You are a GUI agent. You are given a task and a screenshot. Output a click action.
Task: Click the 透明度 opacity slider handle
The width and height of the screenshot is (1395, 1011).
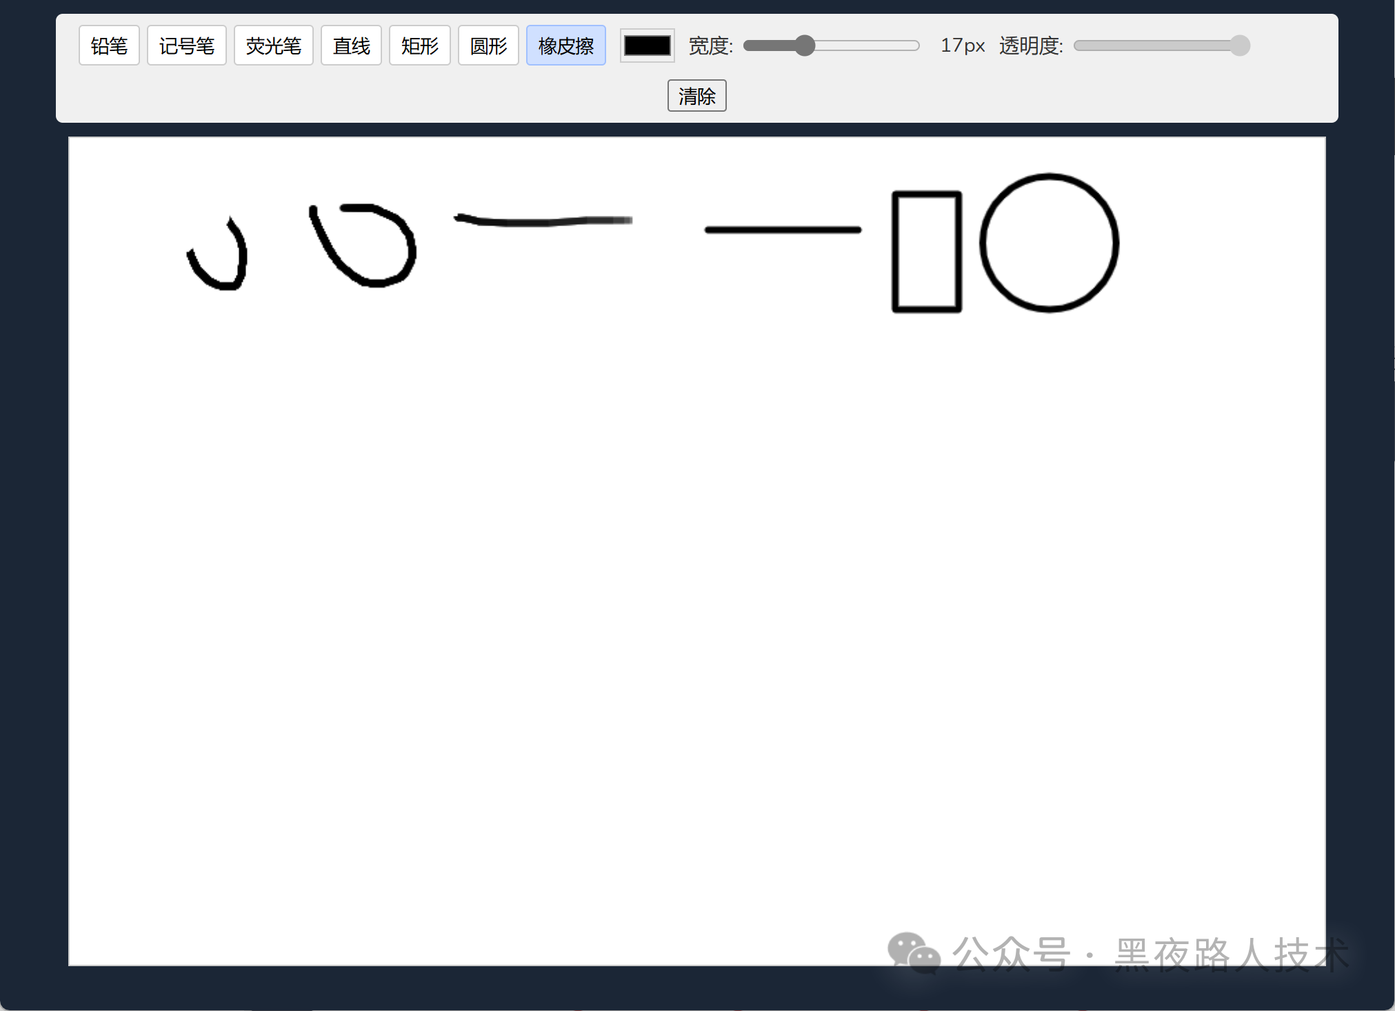point(1239,46)
